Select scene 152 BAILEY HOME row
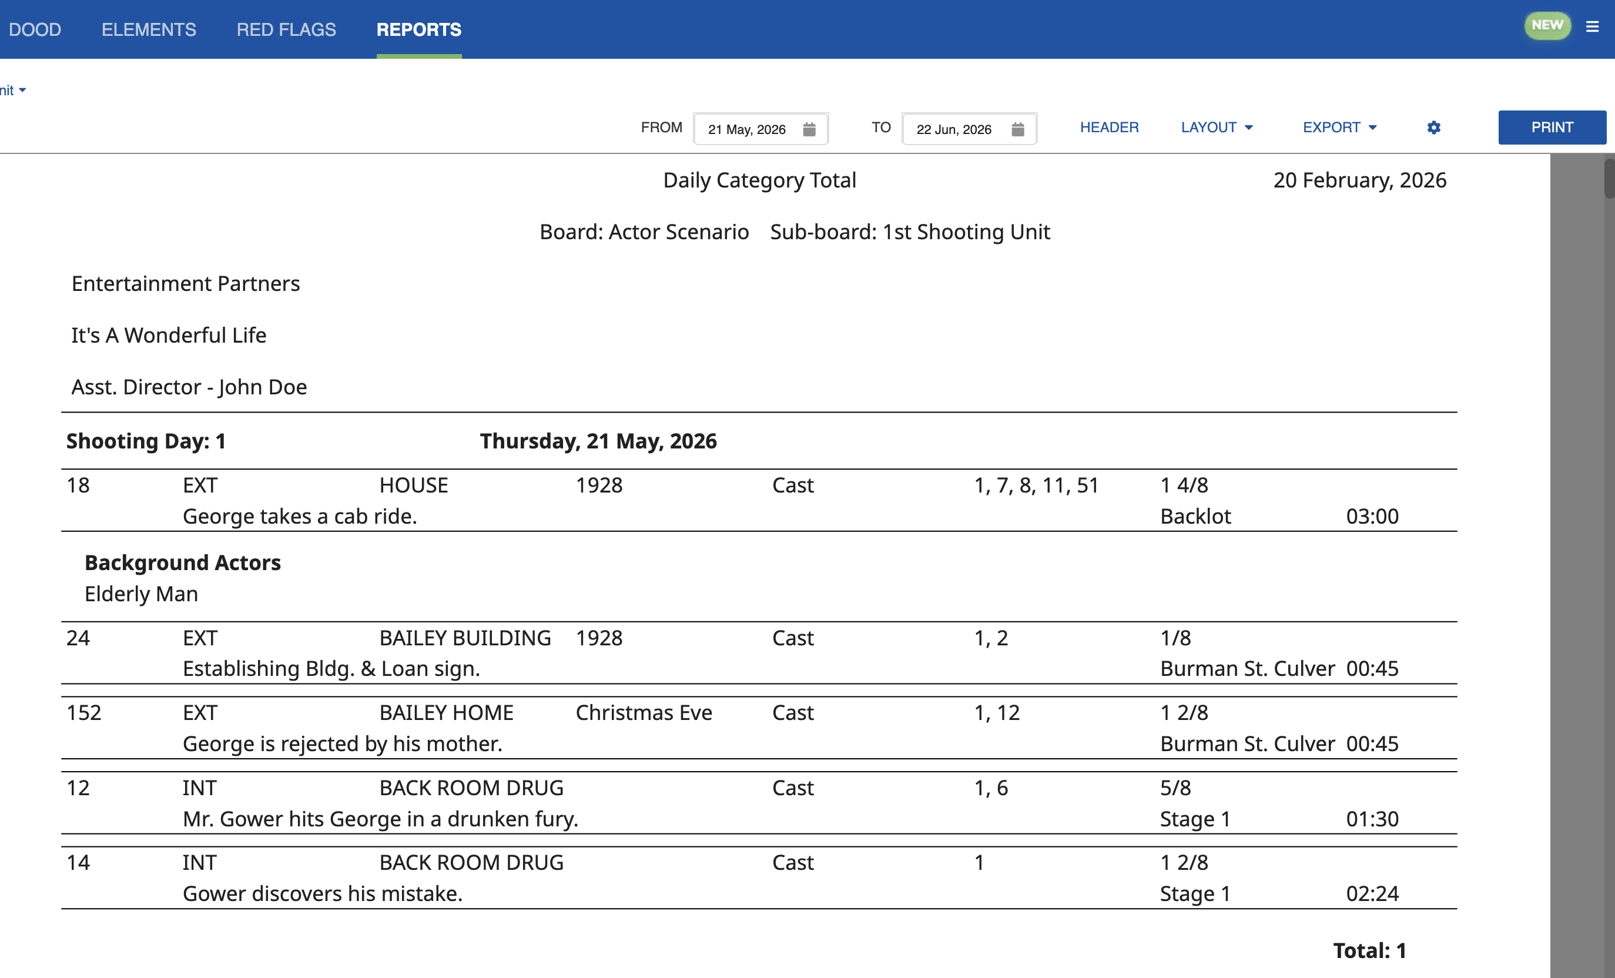The height and width of the screenshot is (978, 1615). [655, 726]
